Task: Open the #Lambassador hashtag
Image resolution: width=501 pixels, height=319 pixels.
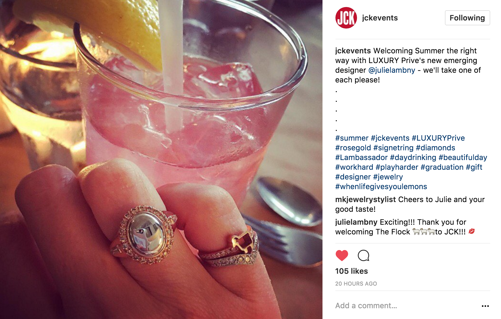Action: click(361, 157)
